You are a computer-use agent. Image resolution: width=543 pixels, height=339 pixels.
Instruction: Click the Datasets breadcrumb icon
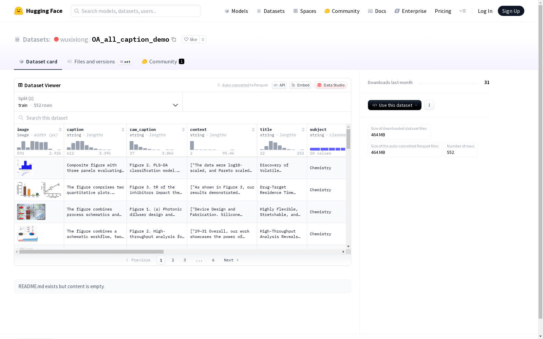[x=17, y=39]
